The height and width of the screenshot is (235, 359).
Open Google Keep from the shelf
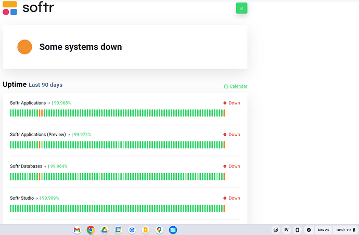point(145,230)
